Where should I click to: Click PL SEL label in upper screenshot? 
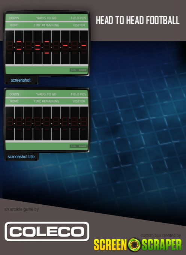[x=73, y=70]
